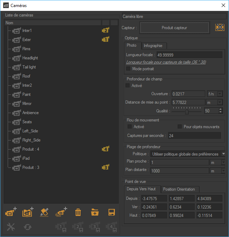
Task: Toggle the Pour objets mouvants checkbox
Action: tap(180, 127)
